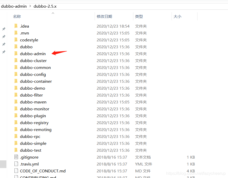
Task: Select the dubbo-simple folder name
Action: pyautogui.click(x=33, y=143)
